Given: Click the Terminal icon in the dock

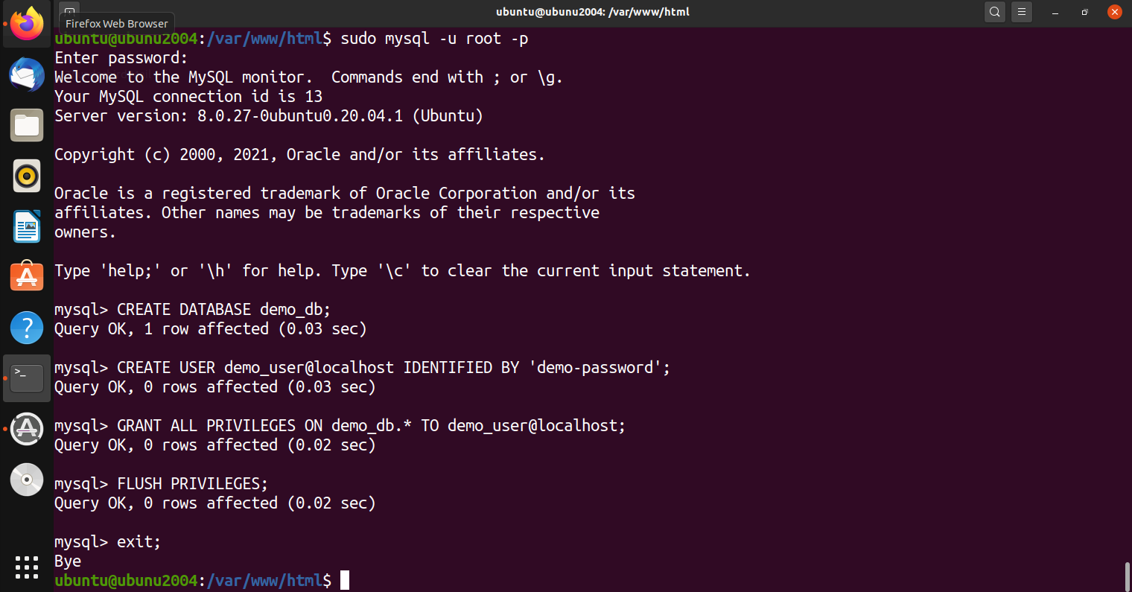Looking at the screenshot, I should coord(27,378).
